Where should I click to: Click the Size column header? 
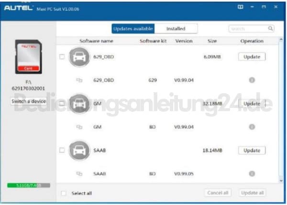pos(212,41)
